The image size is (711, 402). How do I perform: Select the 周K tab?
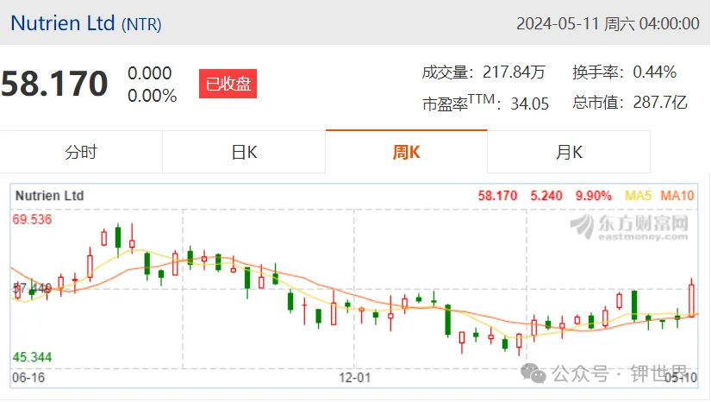(406, 152)
